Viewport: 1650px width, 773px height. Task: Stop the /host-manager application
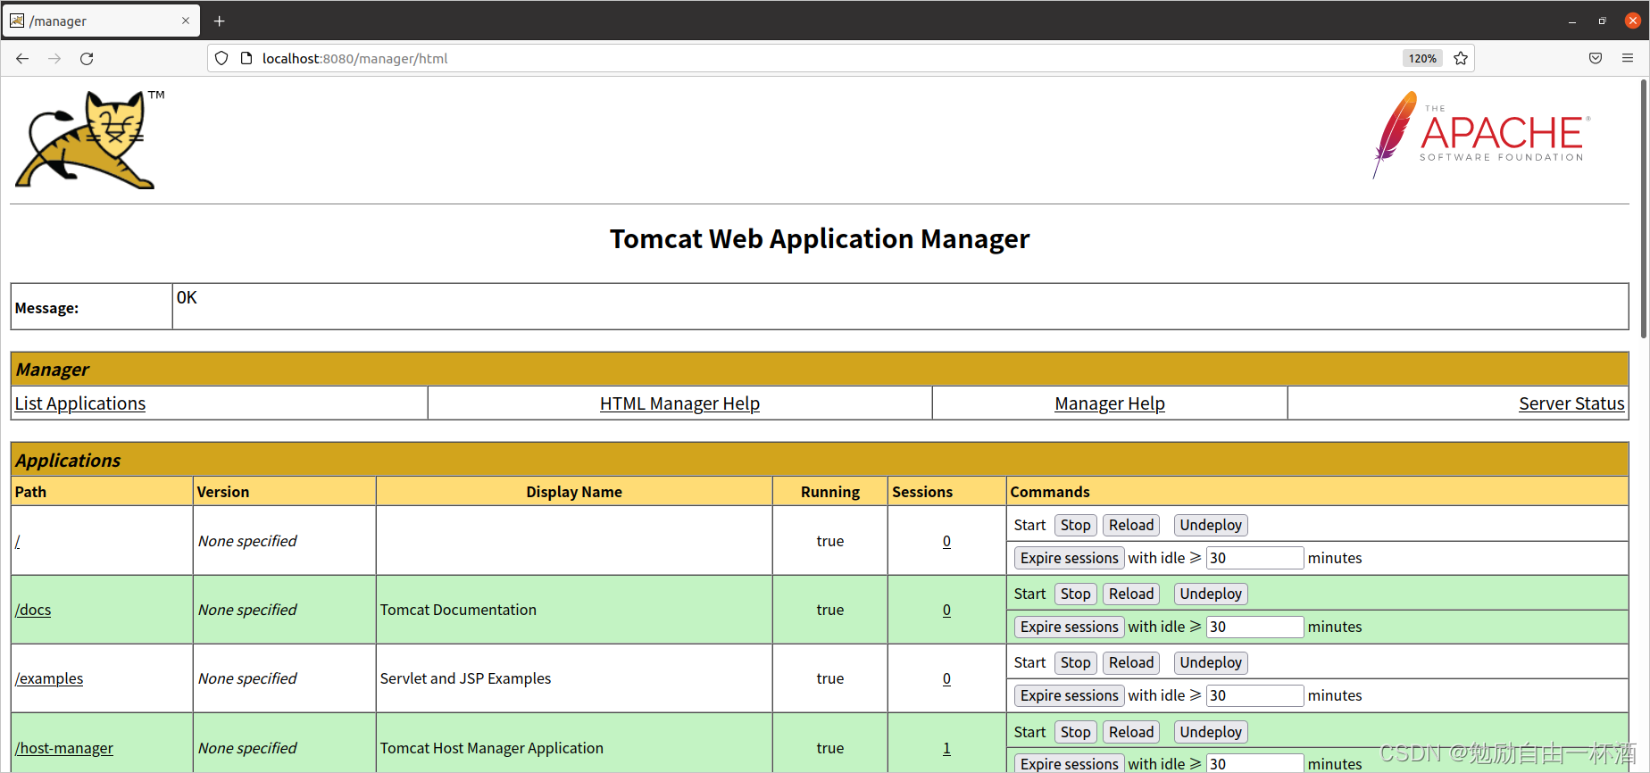[x=1075, y=732]
